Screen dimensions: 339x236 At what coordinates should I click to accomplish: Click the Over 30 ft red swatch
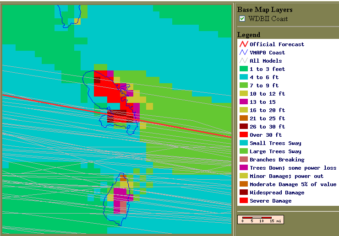[244, 135]
